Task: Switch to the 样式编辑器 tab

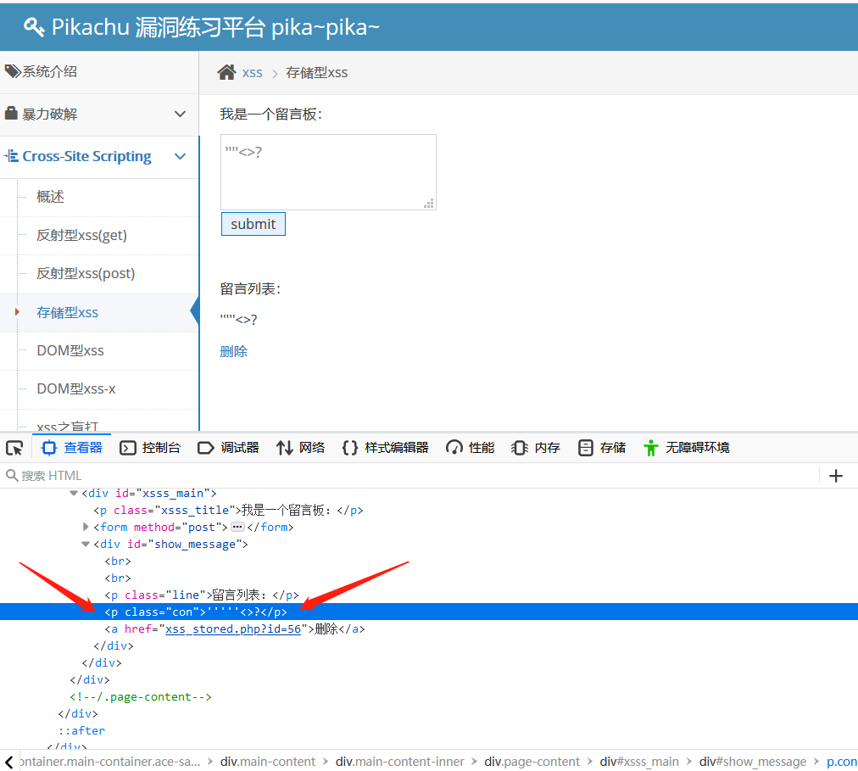Action: (x=385, y=448)
